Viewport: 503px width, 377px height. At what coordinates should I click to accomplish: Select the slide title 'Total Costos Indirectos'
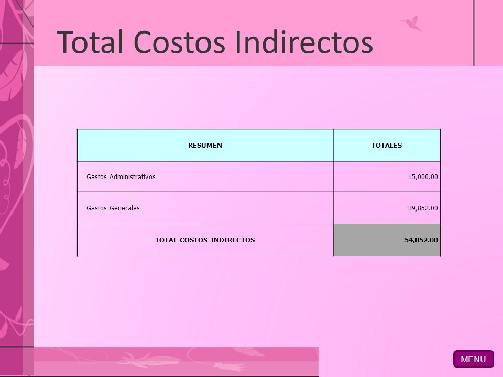pos(215,42)
